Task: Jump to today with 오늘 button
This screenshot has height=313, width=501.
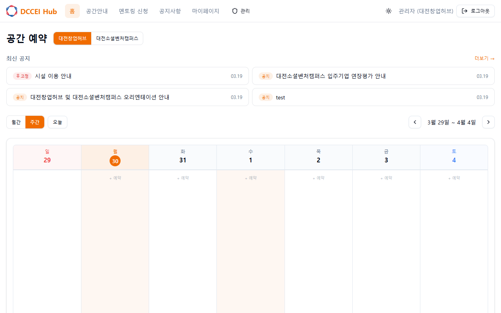Action: coord(58,122)
